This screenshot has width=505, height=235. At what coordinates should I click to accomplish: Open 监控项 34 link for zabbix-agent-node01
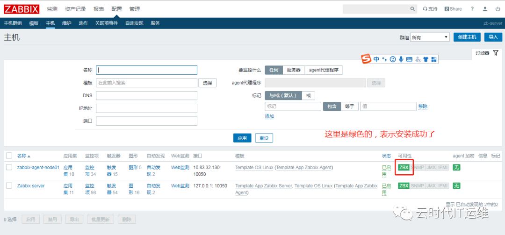(91, 171)
